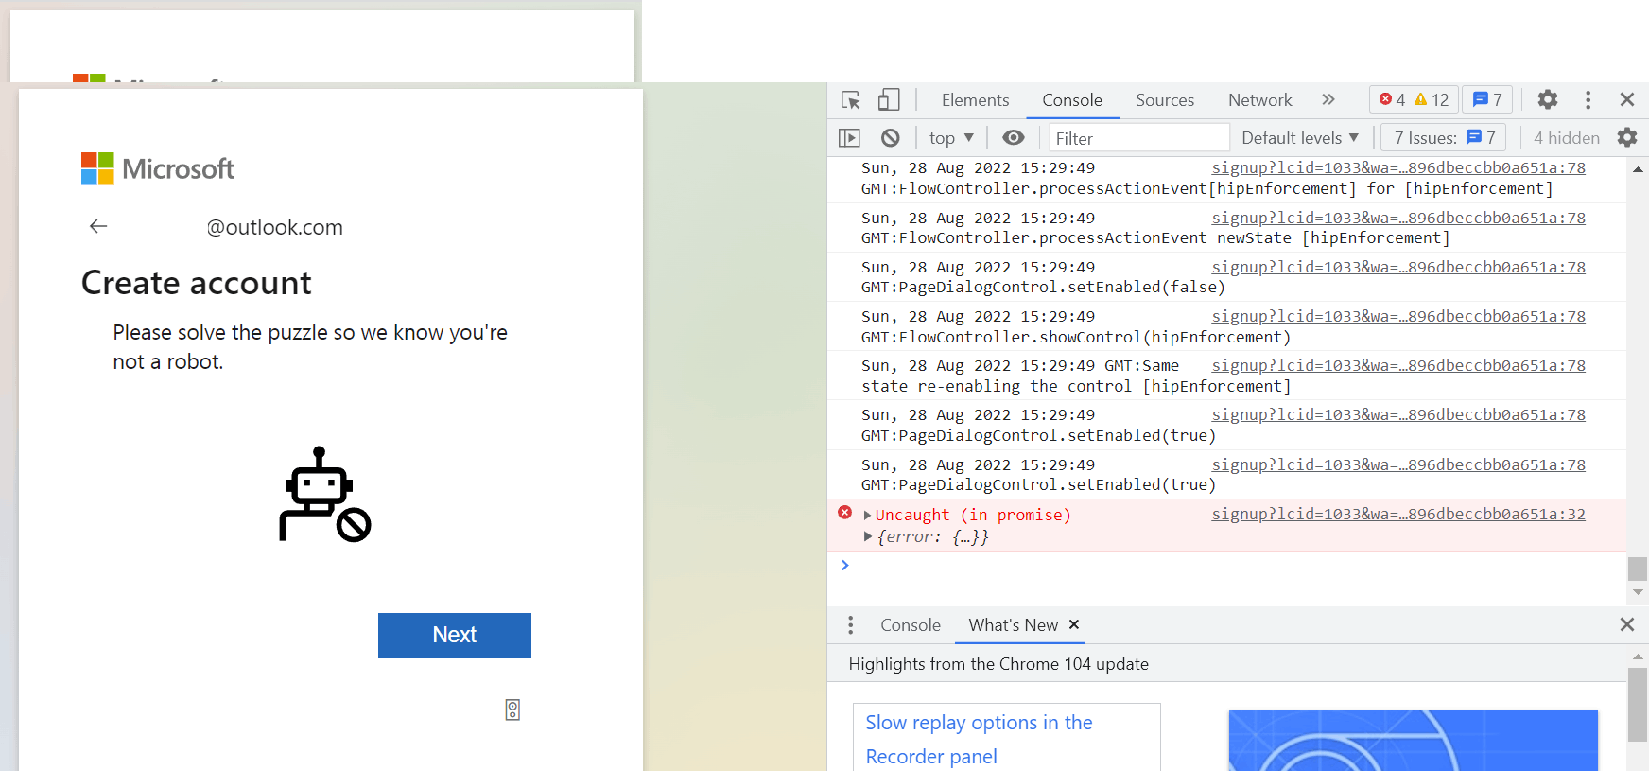Viewport: 1649px width, 771px height.
Task: Activate the inspect element picker tool
Action: tap(850, 99)
